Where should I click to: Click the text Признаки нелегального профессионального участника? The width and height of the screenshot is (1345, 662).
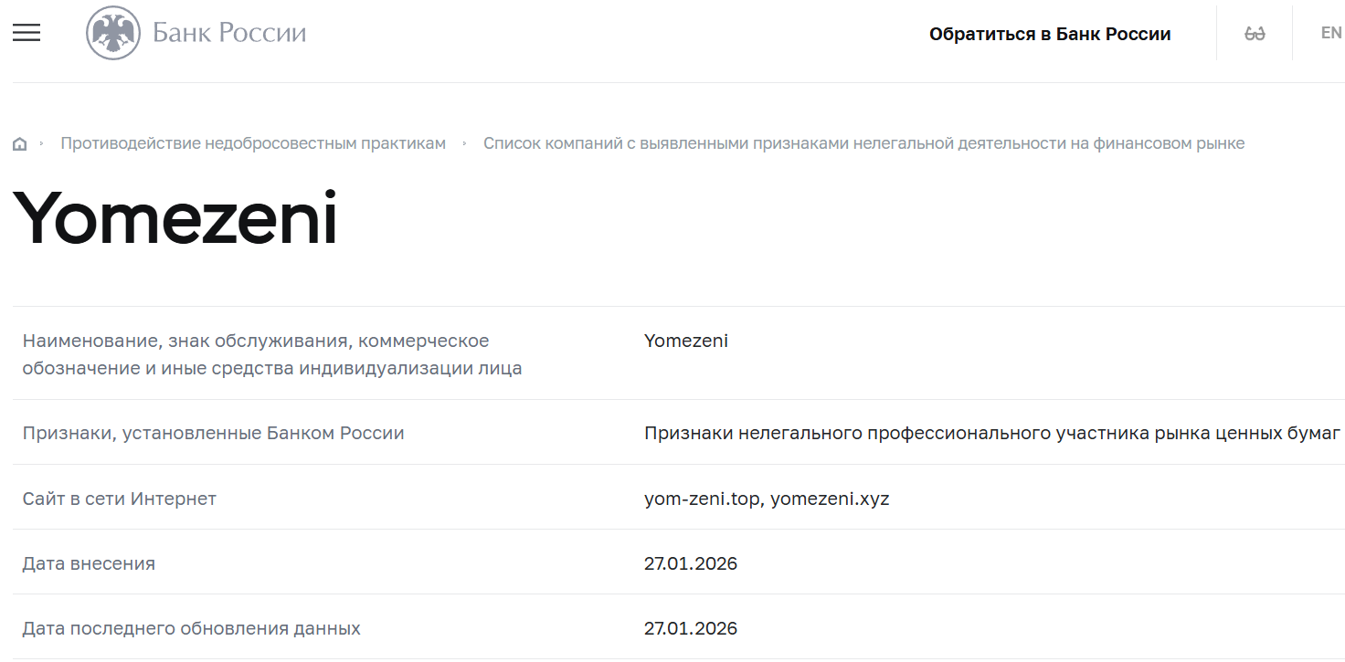[x=991, y=433]
